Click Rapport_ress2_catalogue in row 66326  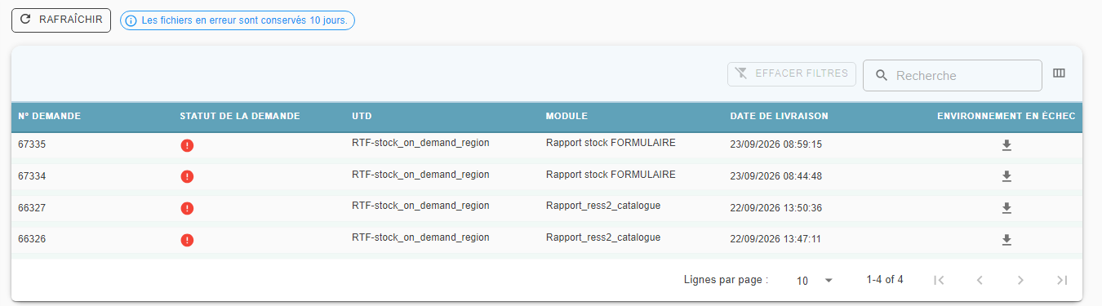coord(603,237)
